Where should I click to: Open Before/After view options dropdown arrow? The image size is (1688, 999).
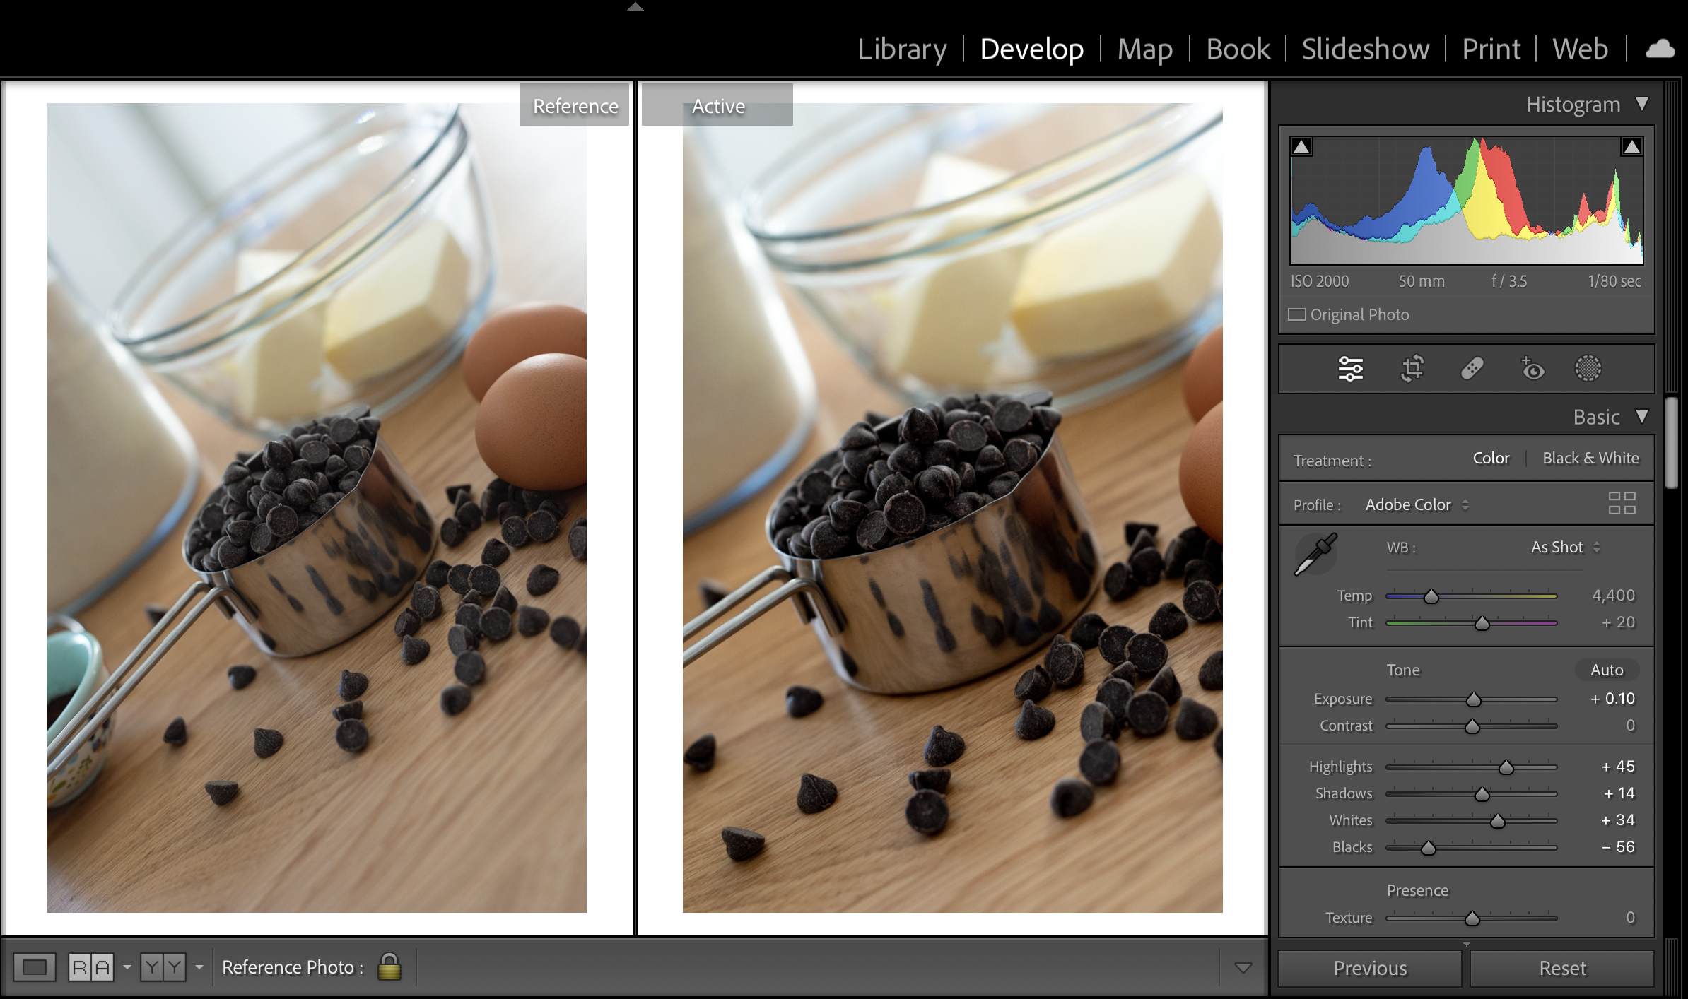click(x=199, y=967)
